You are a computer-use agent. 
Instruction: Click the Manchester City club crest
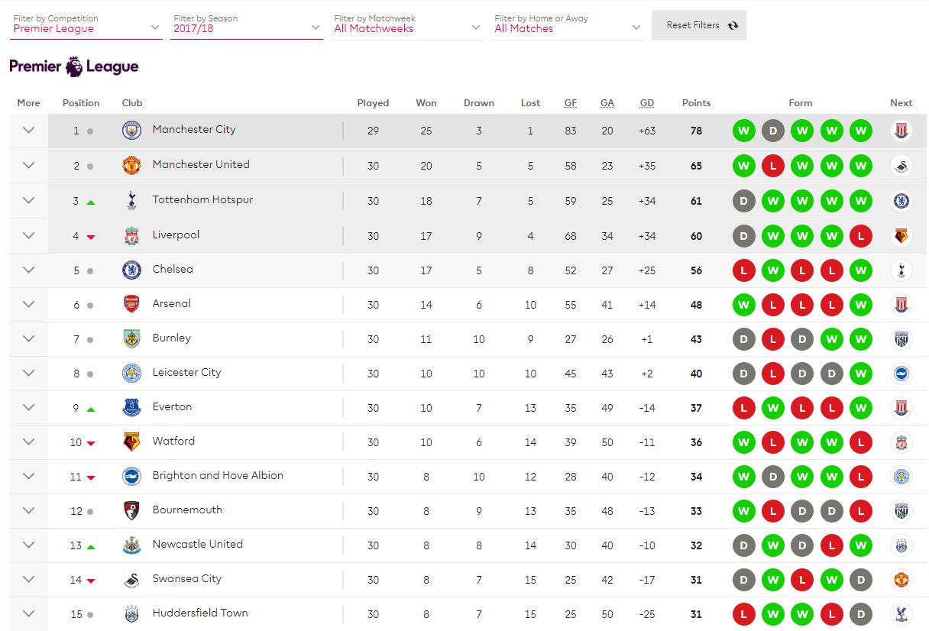coord(131,131)
